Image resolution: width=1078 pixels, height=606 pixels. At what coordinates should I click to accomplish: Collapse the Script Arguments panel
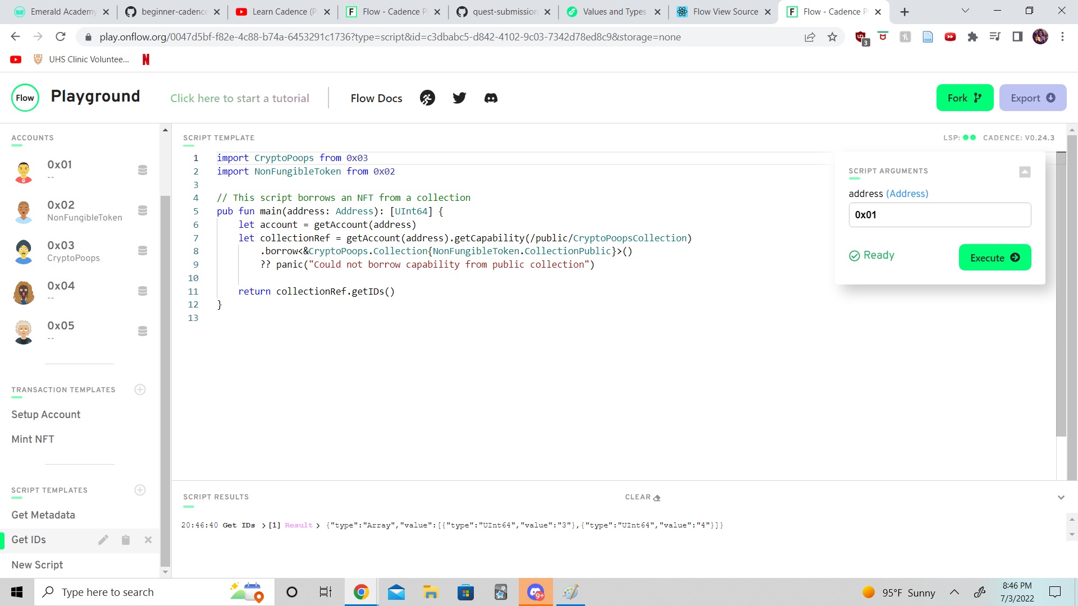click(x=1025, y=172)
